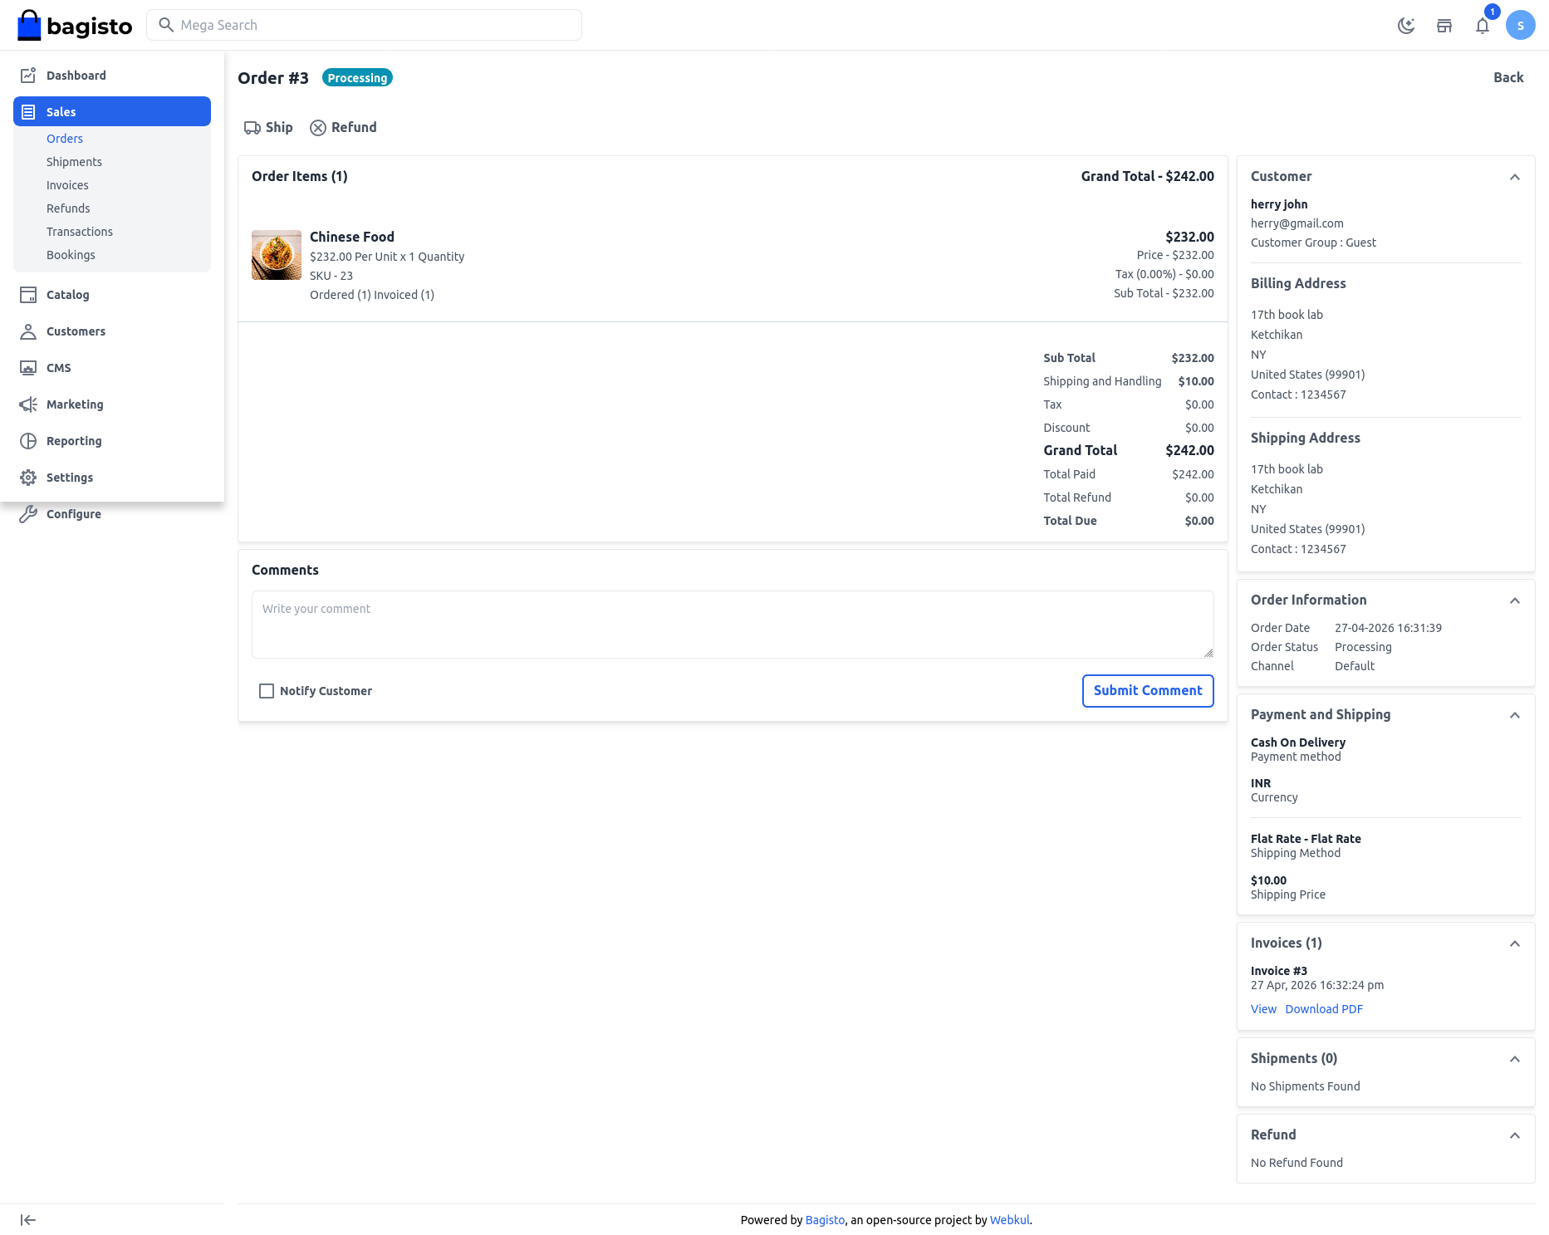This screenshot has width=1549, height=1235.
Task: Collapse the Order Information section
Action: (1514, 600)
